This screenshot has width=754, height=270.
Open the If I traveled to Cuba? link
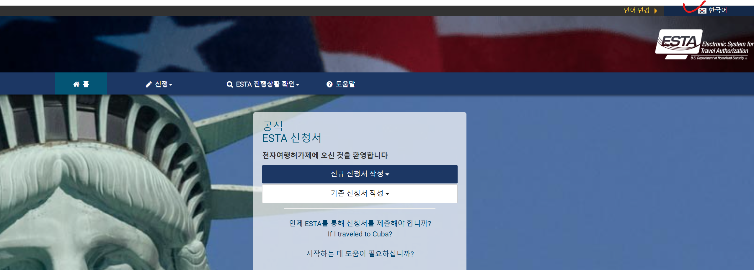(360, 234)
